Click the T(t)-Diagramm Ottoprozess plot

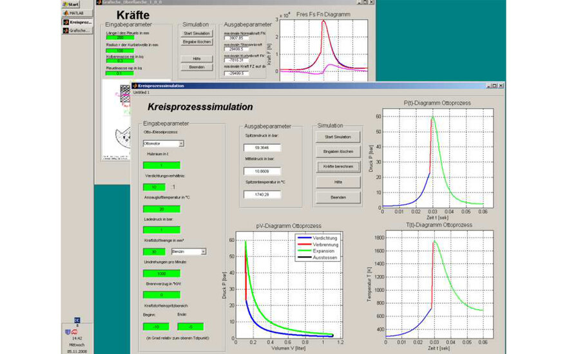439,284
